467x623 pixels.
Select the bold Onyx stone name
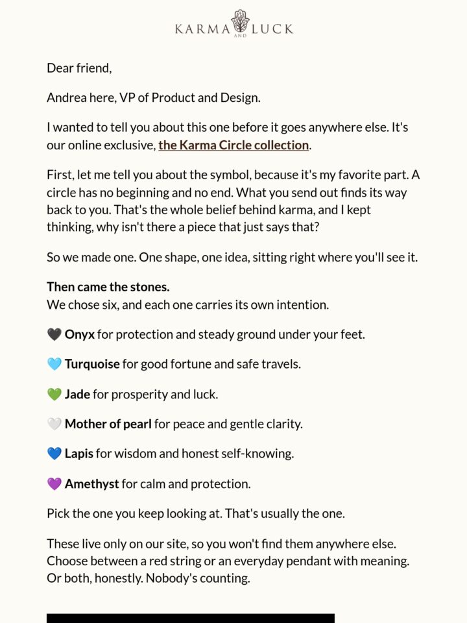click(79, 335)
